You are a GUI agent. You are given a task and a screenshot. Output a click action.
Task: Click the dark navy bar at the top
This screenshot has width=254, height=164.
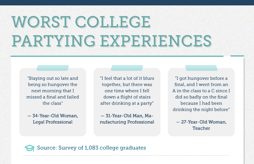click(x=127, y=3)
